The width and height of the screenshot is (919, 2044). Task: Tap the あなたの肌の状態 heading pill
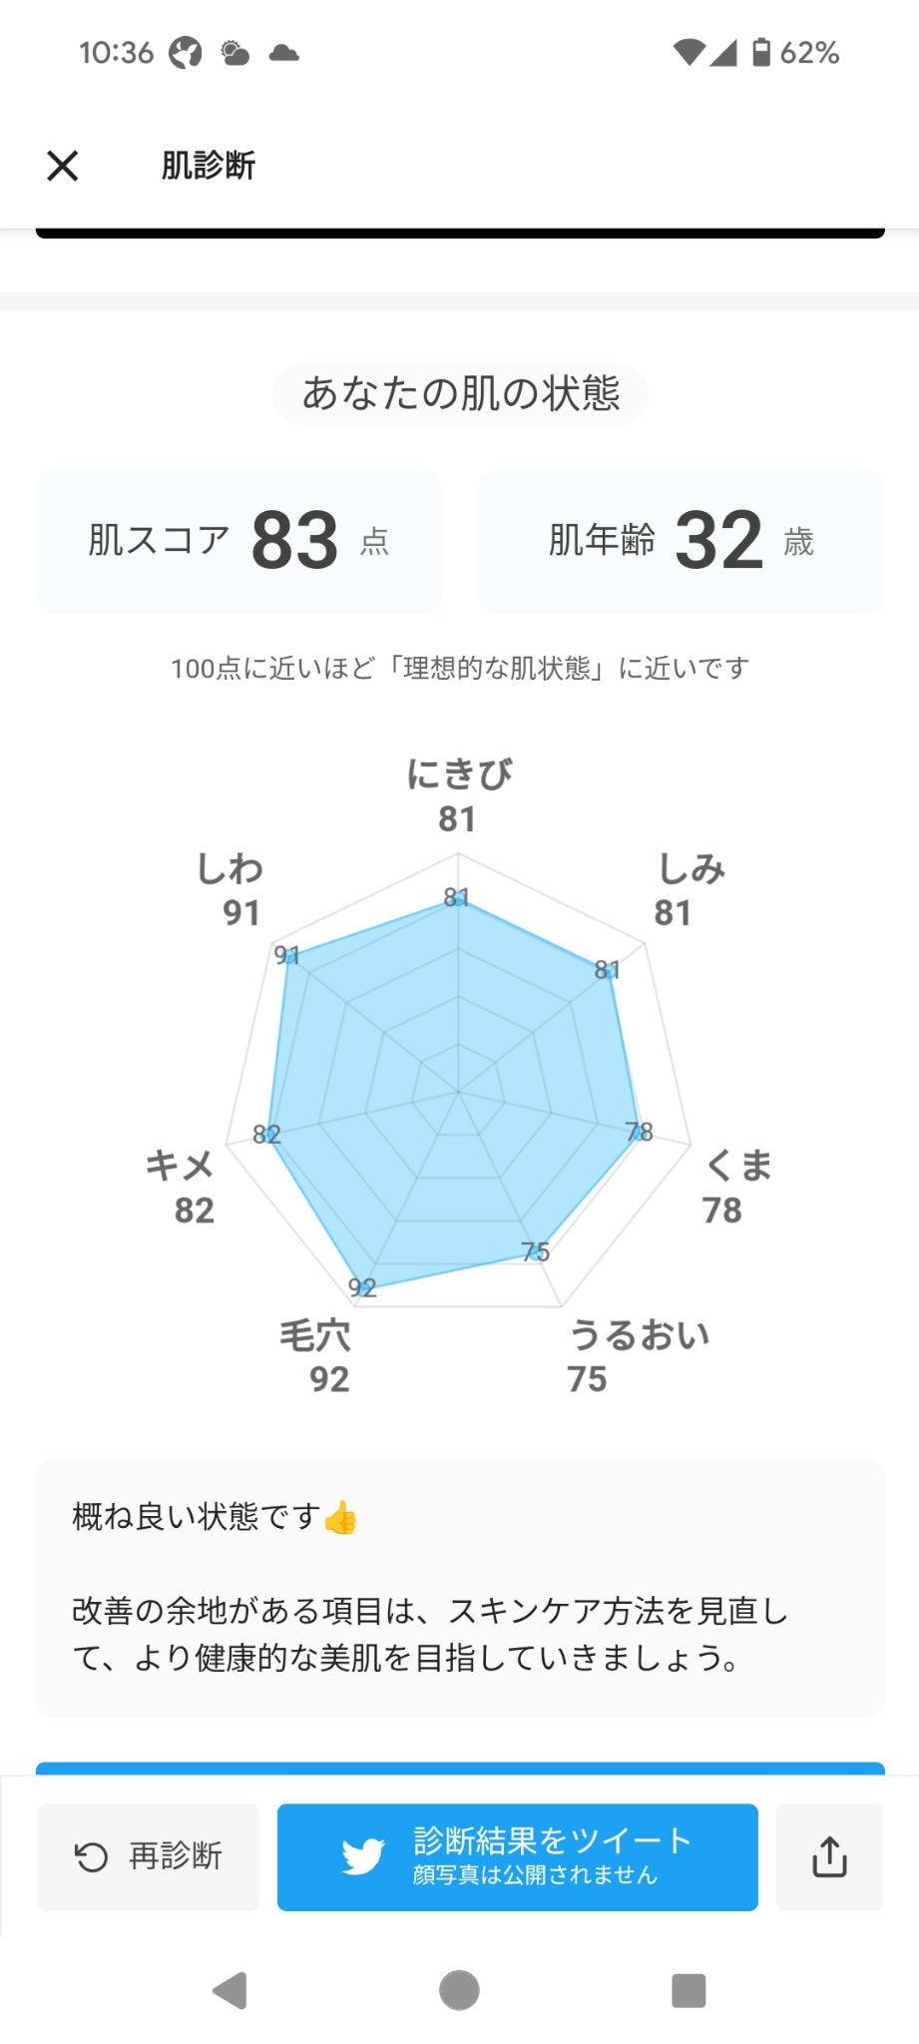[x=460, y=394]
